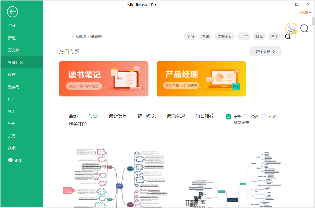Image resolution: width=315 pixels, height=208 pixels.
Task: Click the exit minus icon beside 退出
Action: pos(10,160)
